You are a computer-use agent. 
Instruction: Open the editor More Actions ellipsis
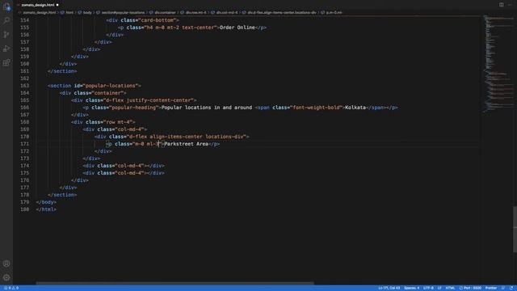click(x=510, y=5)
